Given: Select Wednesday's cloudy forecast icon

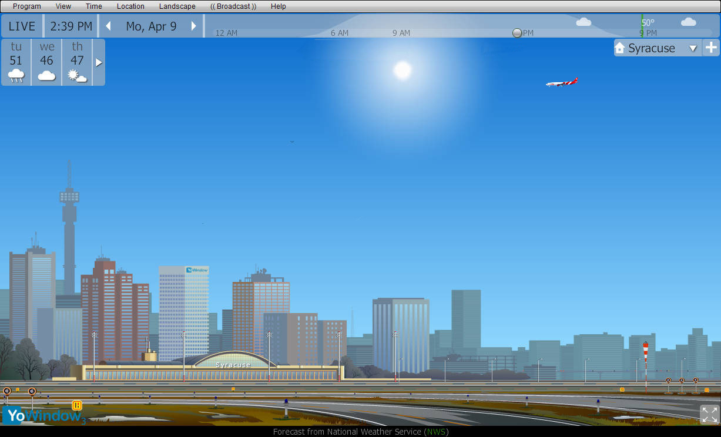Looking at the screenshot, I should 46,75.
